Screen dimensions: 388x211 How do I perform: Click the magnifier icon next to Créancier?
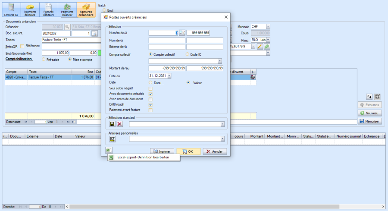point(67,27)
